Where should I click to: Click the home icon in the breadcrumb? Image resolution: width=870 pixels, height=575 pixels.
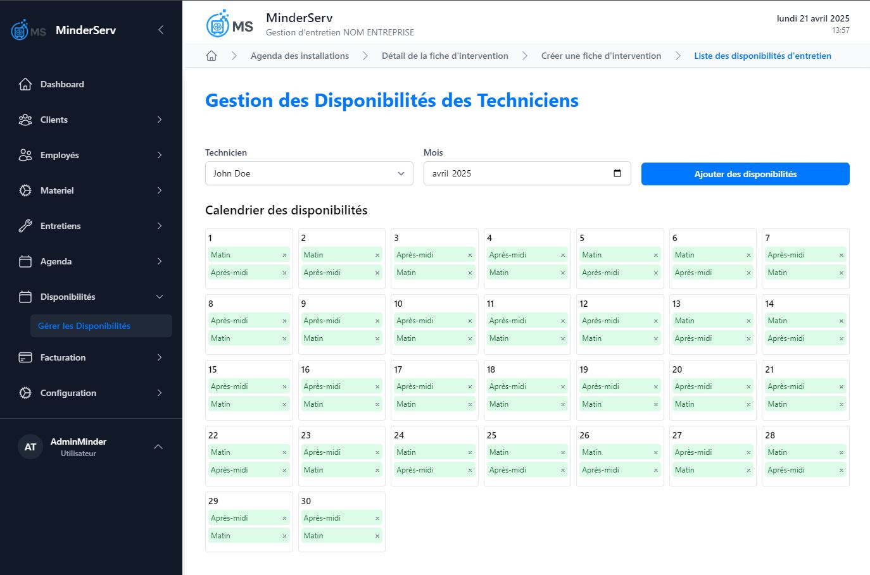click(x=211, y=56)
